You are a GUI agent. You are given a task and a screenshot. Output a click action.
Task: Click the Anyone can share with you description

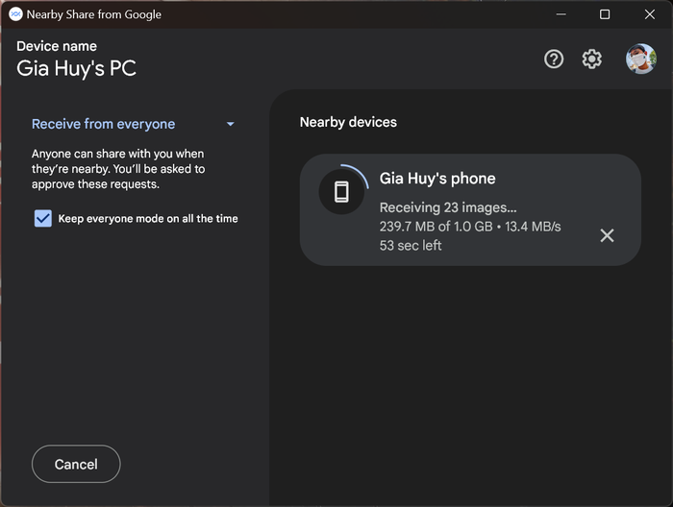pyautogui.click(x=118, y=169)
